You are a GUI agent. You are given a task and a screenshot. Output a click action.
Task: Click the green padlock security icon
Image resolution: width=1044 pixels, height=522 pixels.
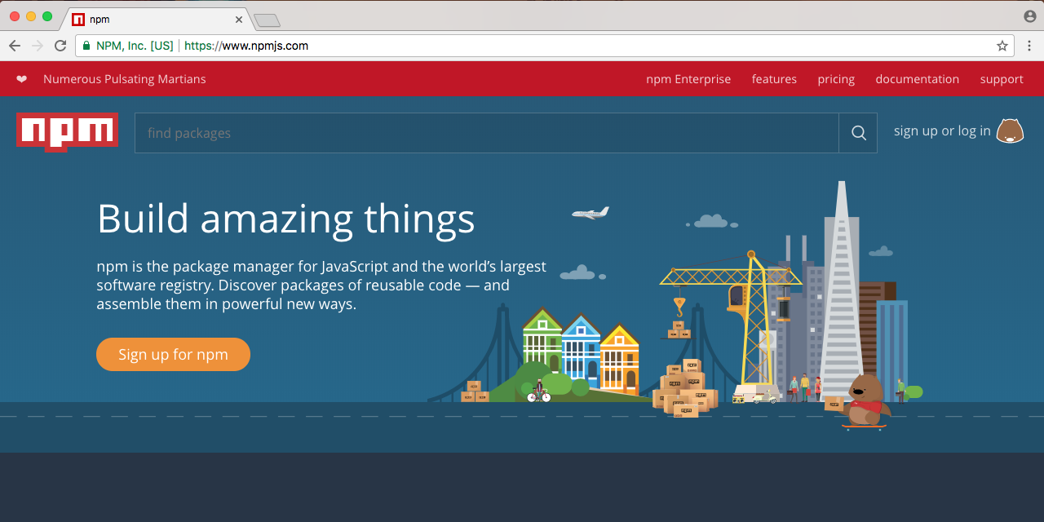(x=86, y=46)
